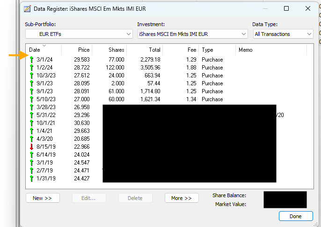This screenshot has height=227, width=321.
Task: Click fee value 1.88
Action: (191, 68)
